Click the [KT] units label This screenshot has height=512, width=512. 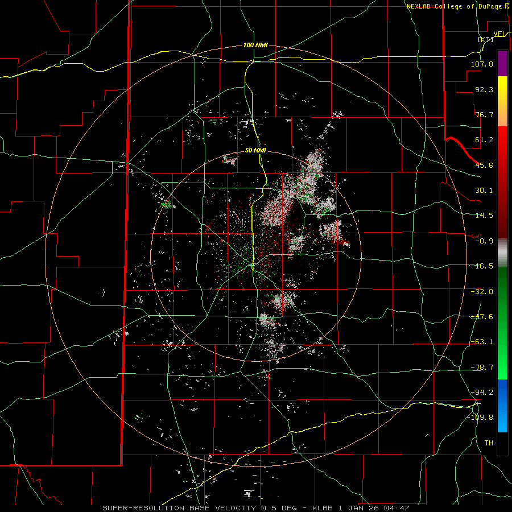[486, 39]
